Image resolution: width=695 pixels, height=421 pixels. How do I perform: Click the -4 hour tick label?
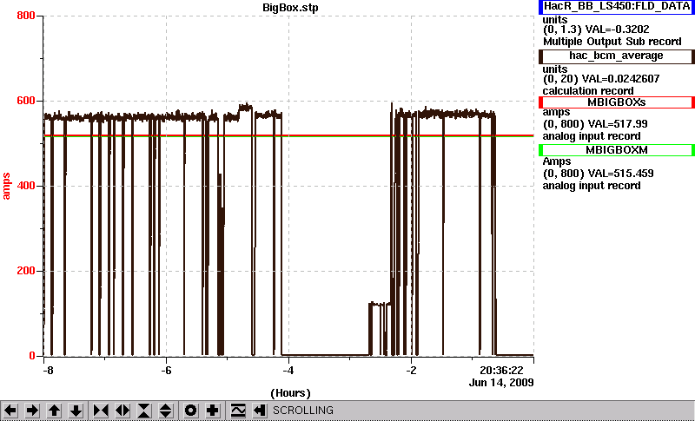point(288,371)
